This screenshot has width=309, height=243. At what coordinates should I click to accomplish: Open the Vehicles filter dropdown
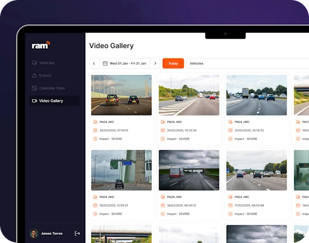(x=248, y=63)
